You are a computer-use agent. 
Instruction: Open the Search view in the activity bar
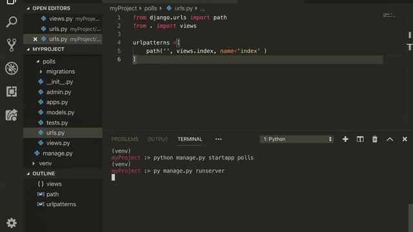tap(12, 22)
